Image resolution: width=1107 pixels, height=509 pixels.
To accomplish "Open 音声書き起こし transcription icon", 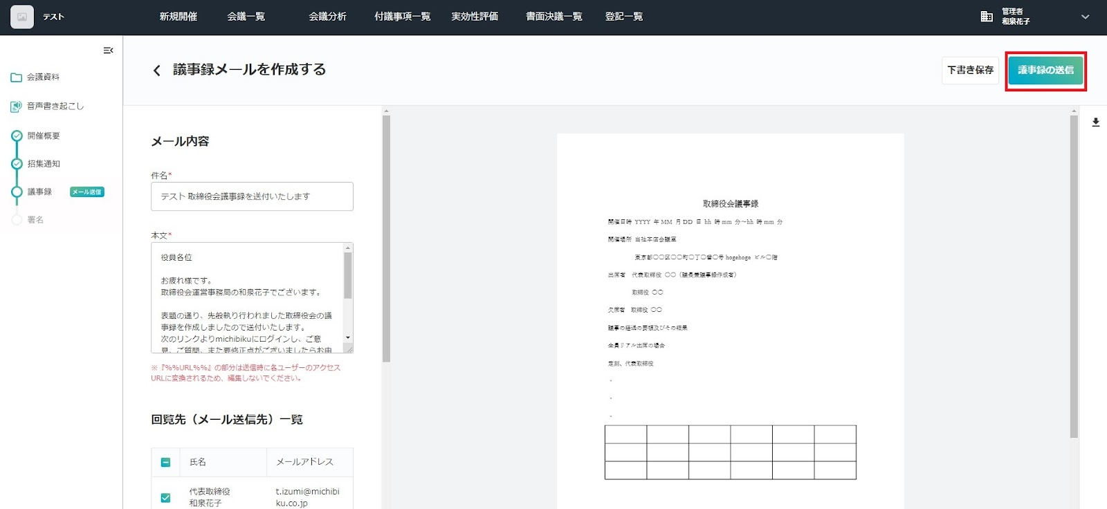I will click(x=16, y=107).
